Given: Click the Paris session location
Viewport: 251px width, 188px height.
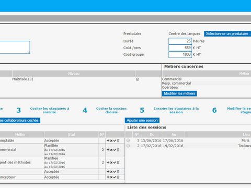Looking at the screenshot, I should [245, 140].
